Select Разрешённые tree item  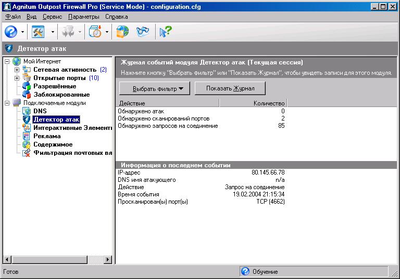pyautogui.click(x=55, y=86)
